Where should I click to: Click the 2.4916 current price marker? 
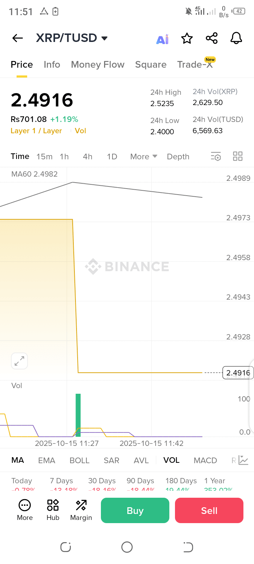click(x=238, y=373)
